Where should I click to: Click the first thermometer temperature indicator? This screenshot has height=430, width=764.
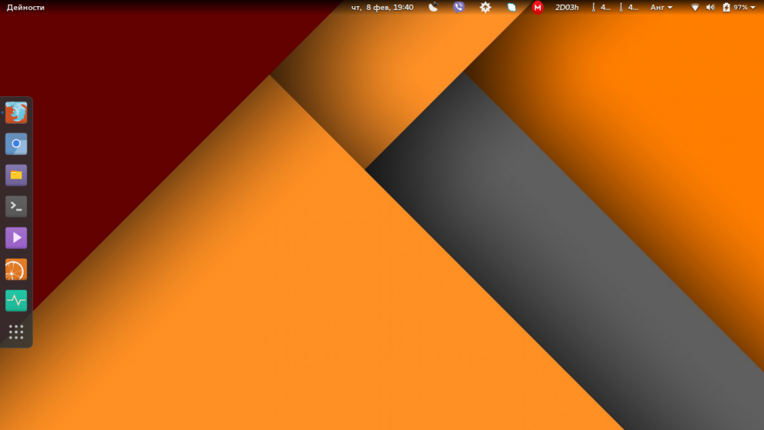(x=601, y=8)
